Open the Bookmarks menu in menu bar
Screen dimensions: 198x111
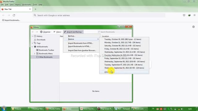pyautogui.click(x=27, y=5)
